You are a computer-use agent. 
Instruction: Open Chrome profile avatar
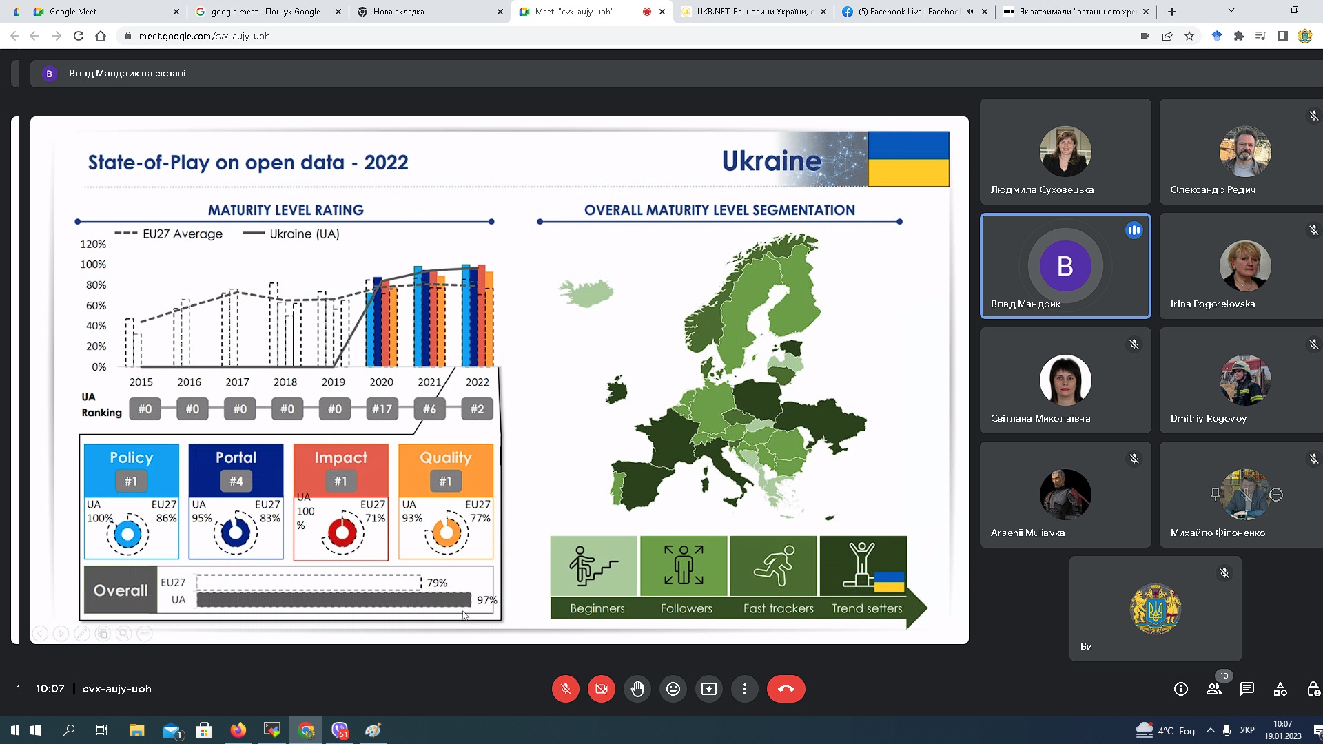pyautogui.click(x=1304, y=36)
